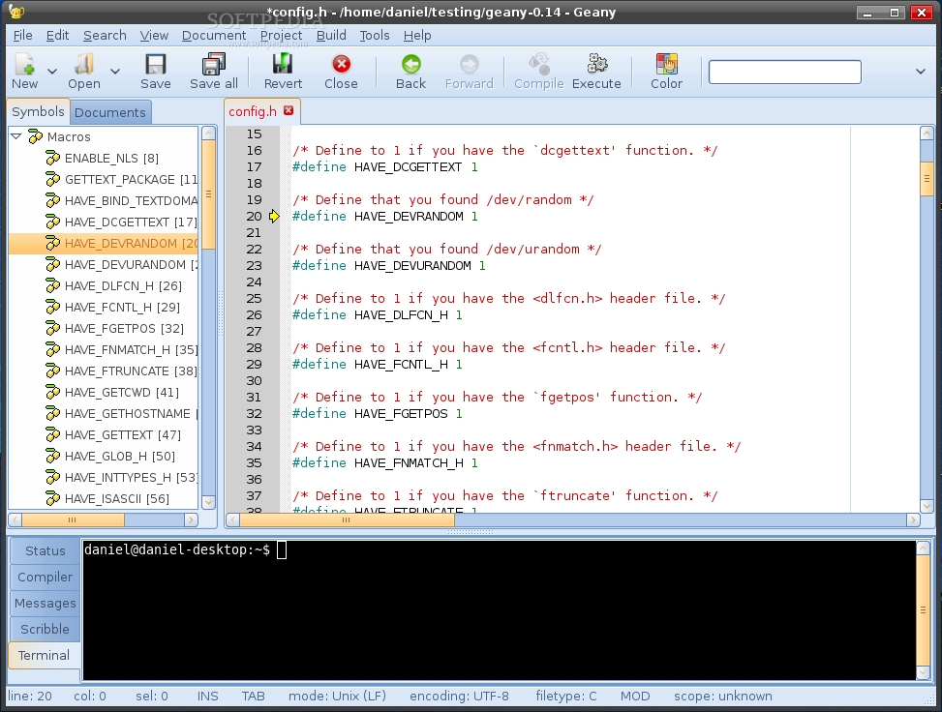Switch to the Symbols sidebar tab
Image resolution: width=942 pixels, height=712 pixels.
click(x=38, y=111)
